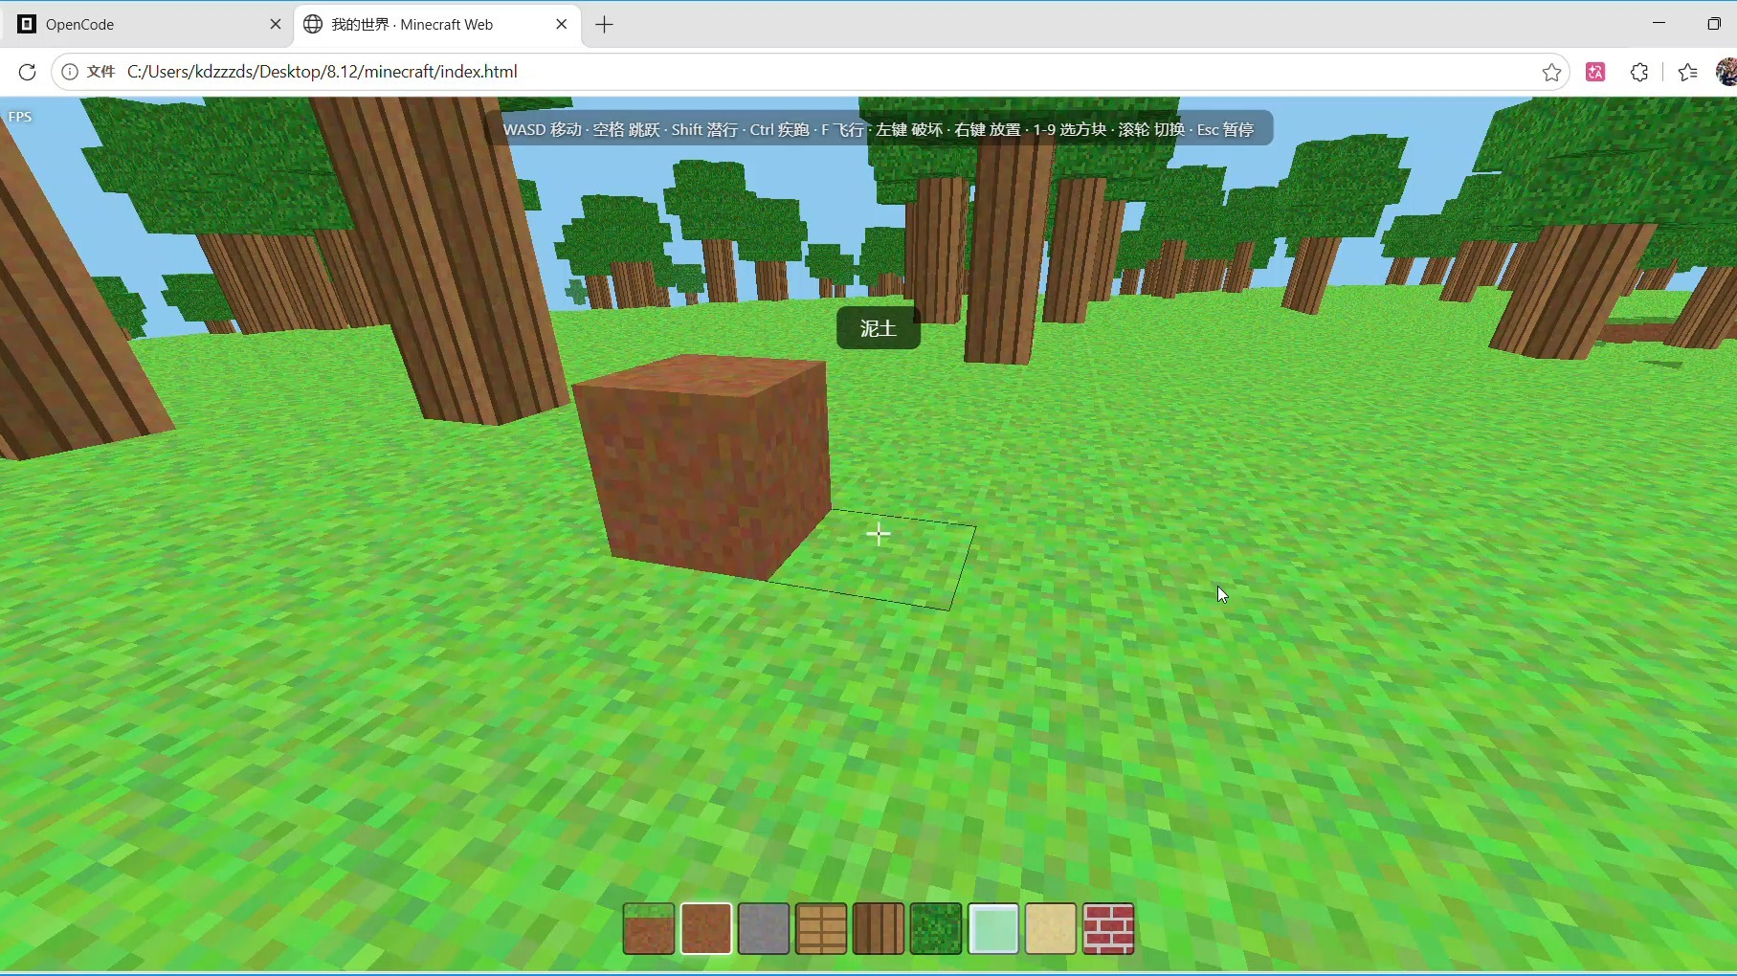Select the grass block in the hotbar
Image resolution: width=1737 pixels, height=976 pixels.
(x=649, y=928)
